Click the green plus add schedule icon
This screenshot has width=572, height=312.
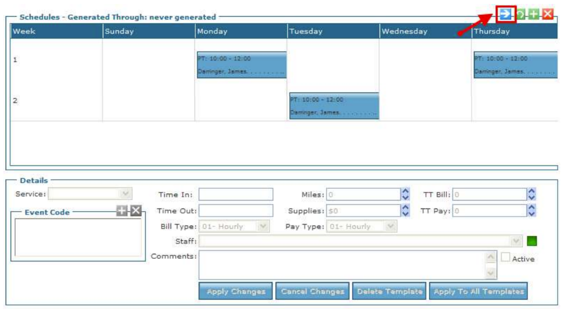coord(534,15)
